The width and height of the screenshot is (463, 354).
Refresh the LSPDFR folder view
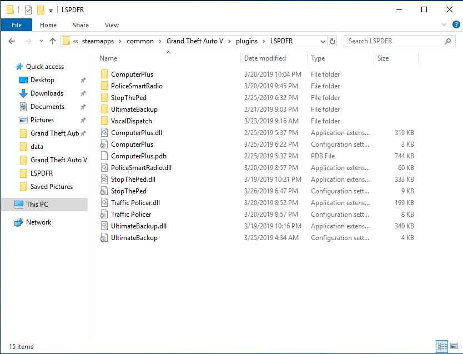click(x=333, y=41)
